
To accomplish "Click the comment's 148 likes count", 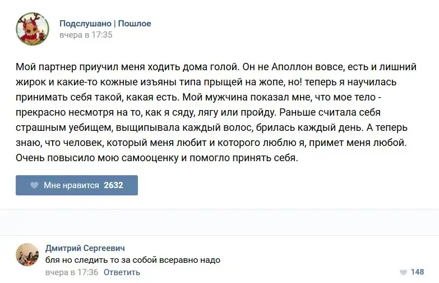I will (418, 272).
